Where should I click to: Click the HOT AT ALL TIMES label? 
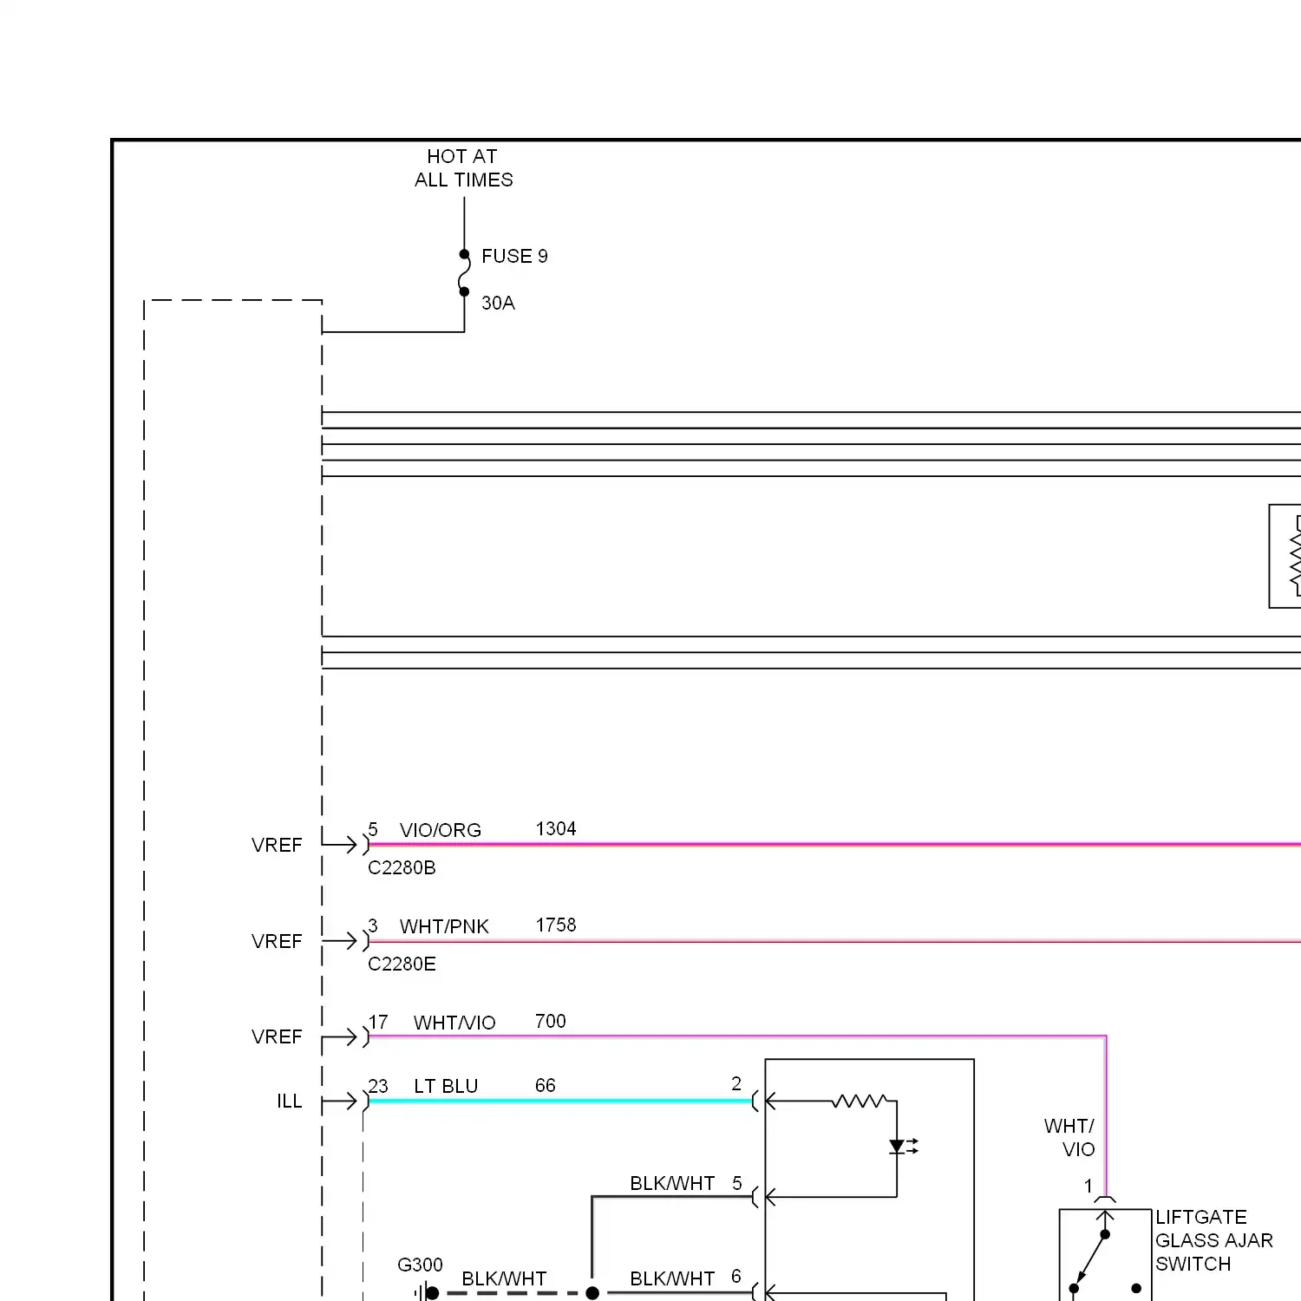pyautogui.click(x=463, y=168)
